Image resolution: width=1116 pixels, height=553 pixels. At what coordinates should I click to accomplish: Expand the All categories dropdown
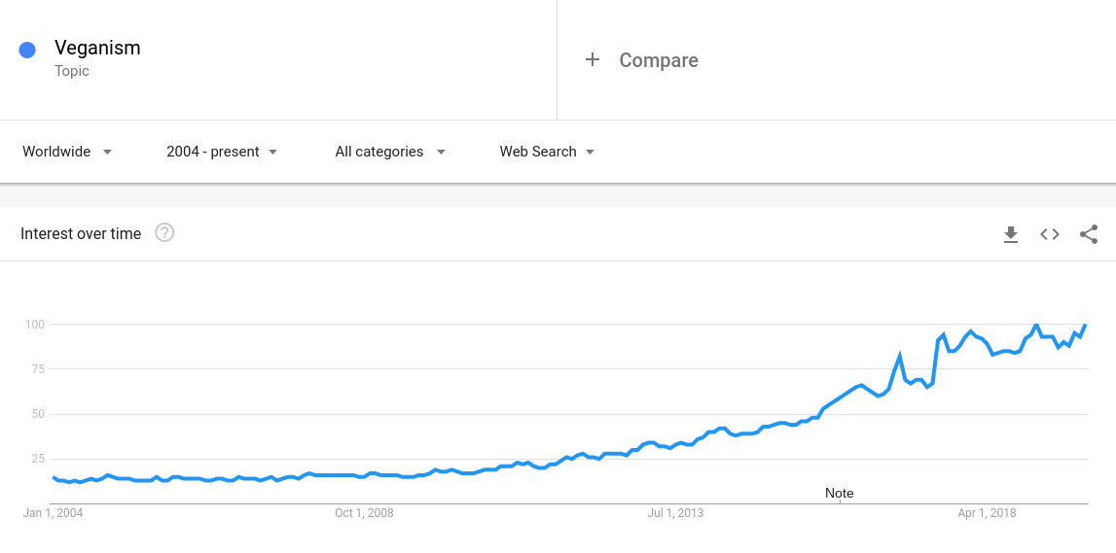[x=390, y=152]
